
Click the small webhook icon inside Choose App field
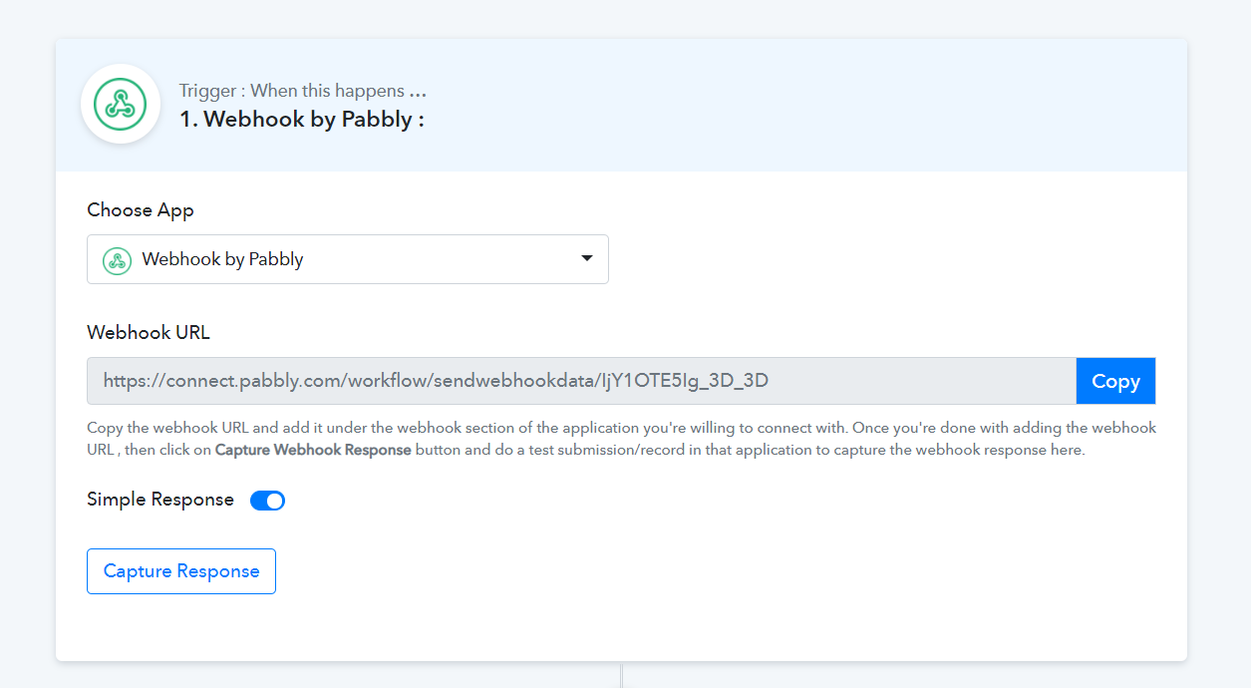(117, 260)
